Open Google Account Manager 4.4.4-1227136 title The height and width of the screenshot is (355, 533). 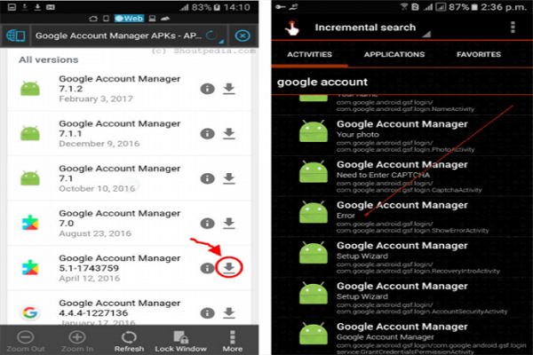tap(120, 308)
